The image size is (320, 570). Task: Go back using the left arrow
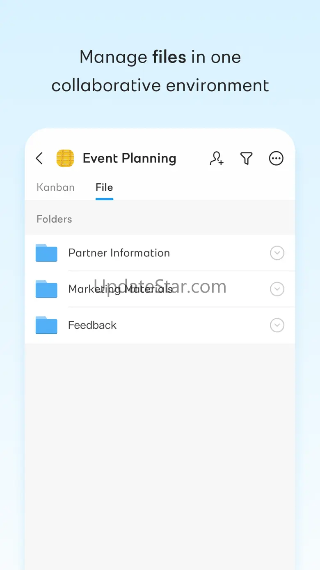[x=39, y=158]
